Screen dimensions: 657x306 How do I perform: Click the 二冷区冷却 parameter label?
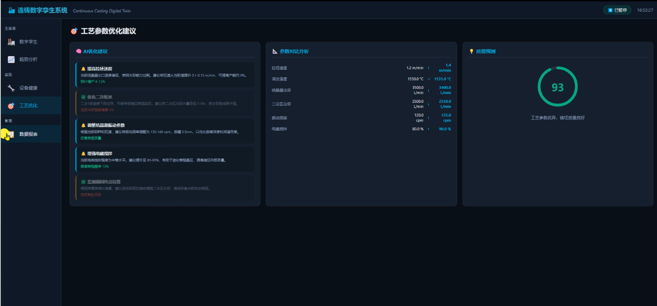click(281, 104)
